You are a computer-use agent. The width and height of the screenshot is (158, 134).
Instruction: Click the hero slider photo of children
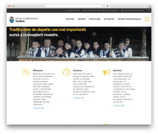[x=79, y=44]
